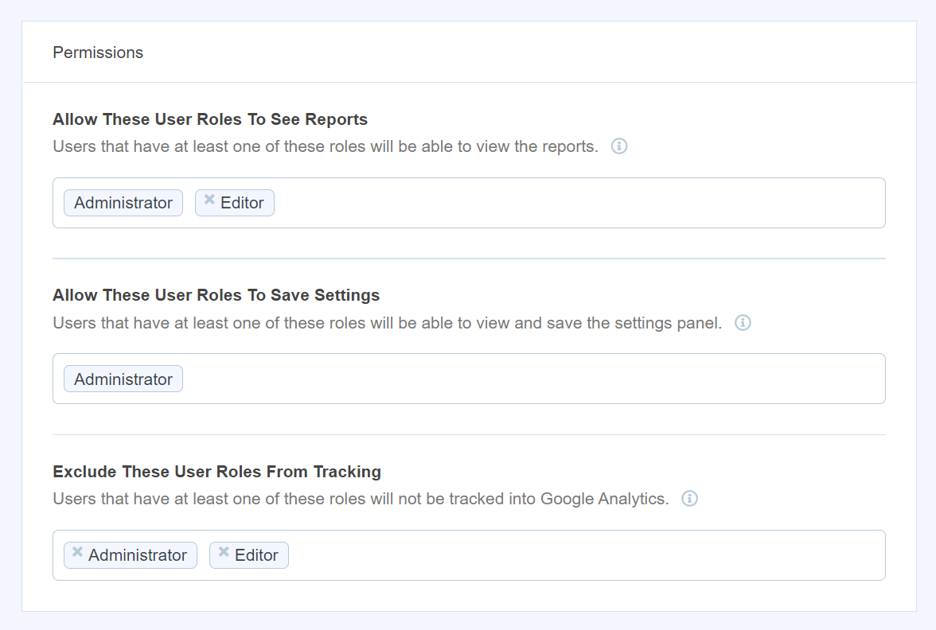
Task: Click 'Allow These User Roles To See Reports' heading
Action: (x=210, y=119)
